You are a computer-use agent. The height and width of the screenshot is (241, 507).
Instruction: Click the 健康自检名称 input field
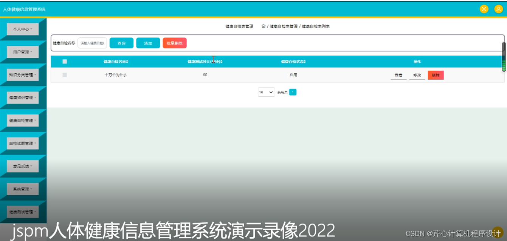tap(92, 43)
